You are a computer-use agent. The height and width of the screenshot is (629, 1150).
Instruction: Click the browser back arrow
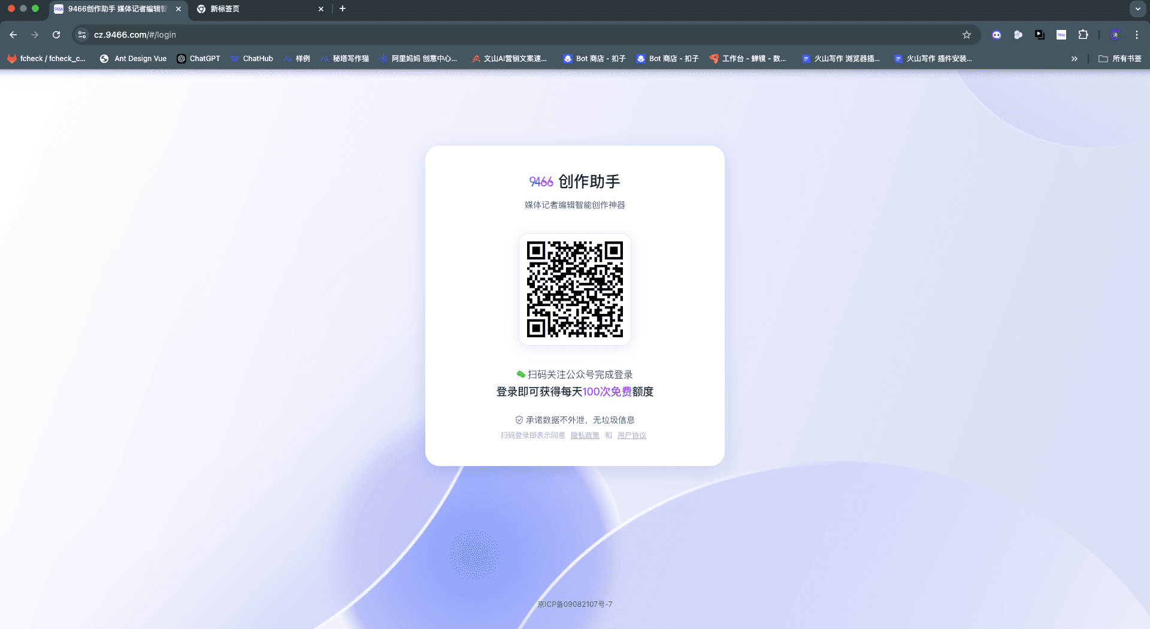click(13, 35)
